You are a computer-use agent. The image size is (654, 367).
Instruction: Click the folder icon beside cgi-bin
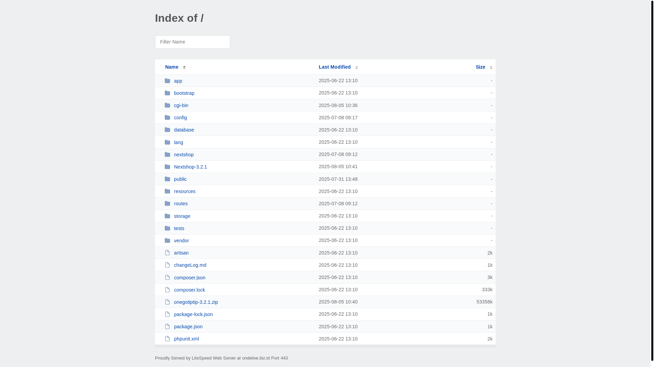(167, 105)
